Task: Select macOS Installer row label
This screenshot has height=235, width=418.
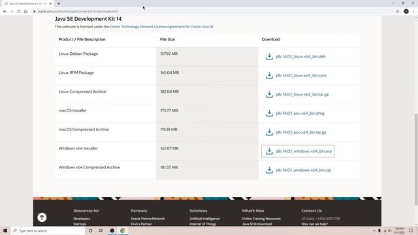Action: [72, 110]
